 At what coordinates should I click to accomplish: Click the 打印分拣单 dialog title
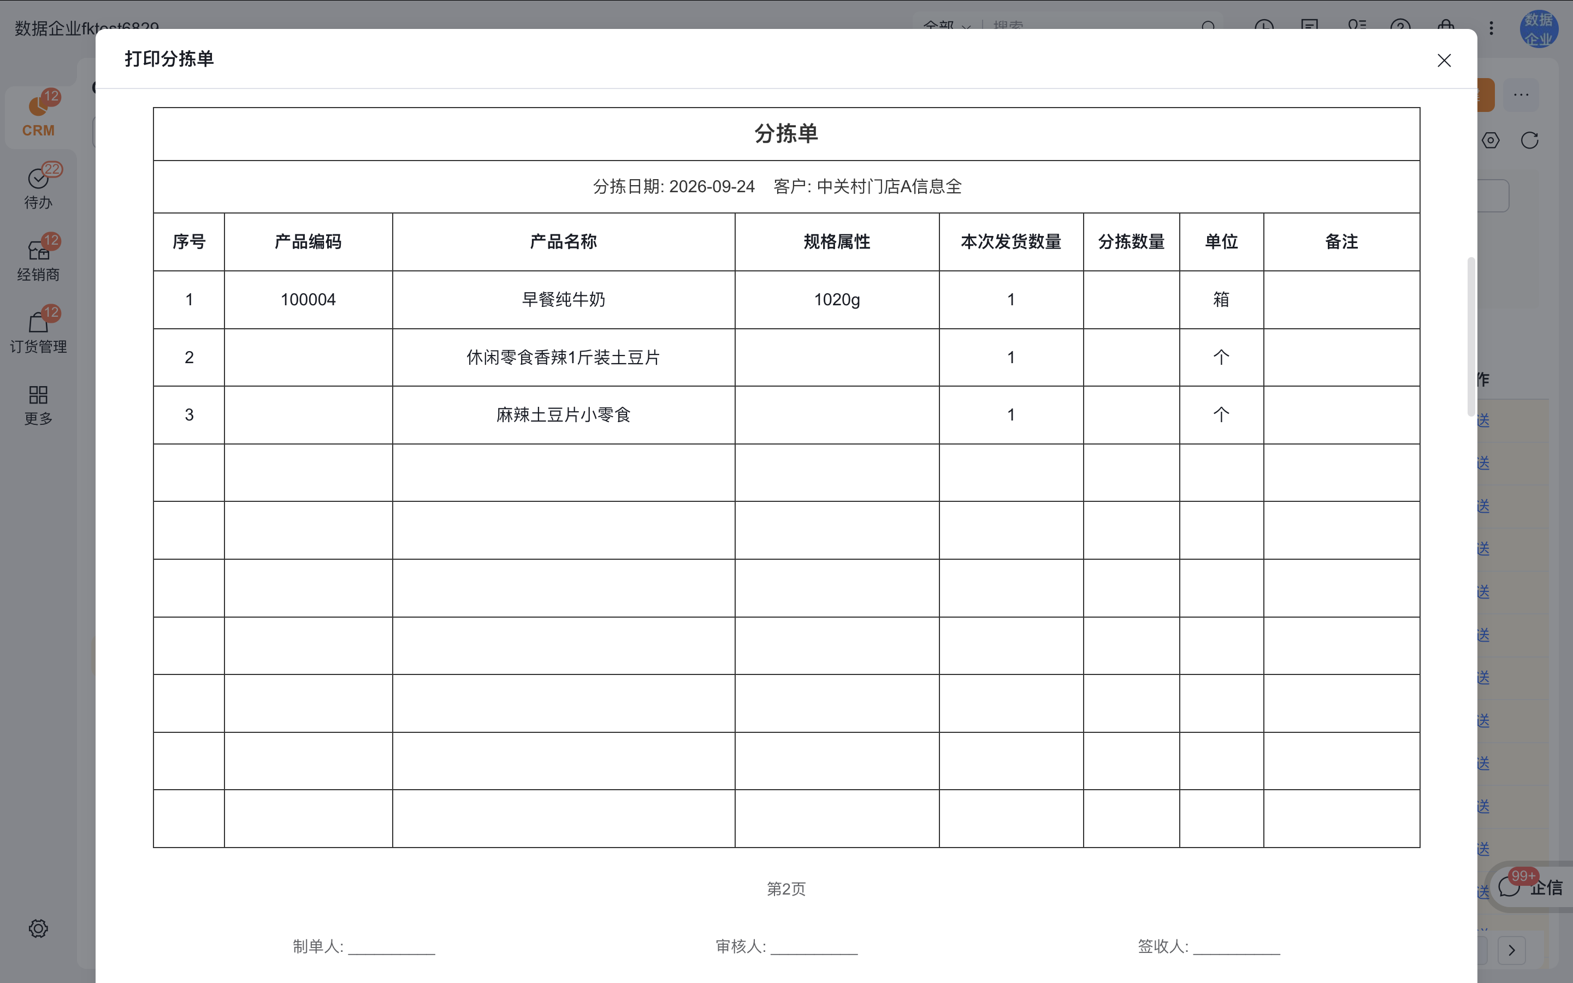coord(169,58)
